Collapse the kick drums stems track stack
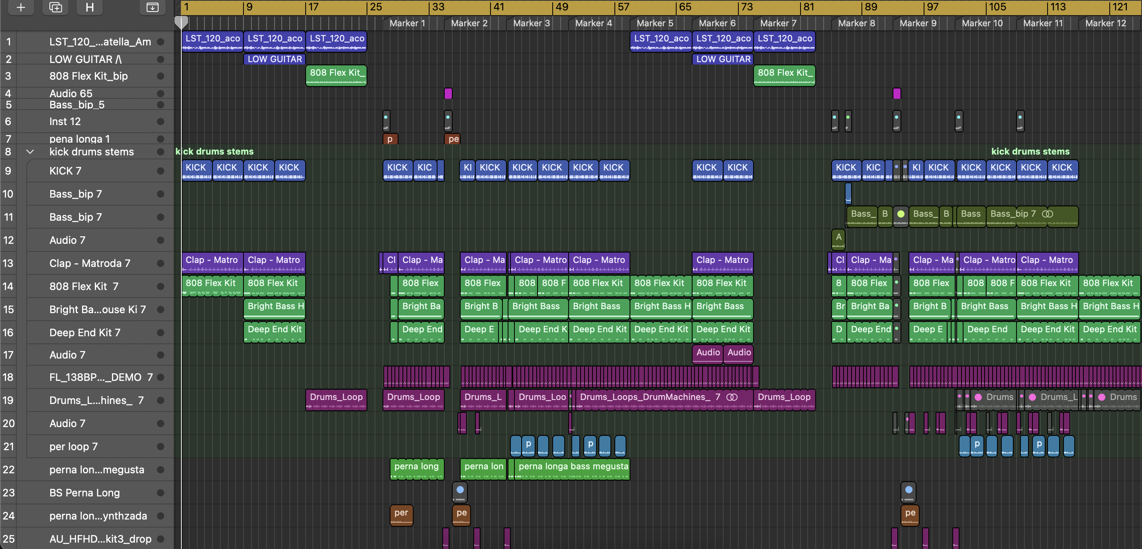 tap(30, 152)
